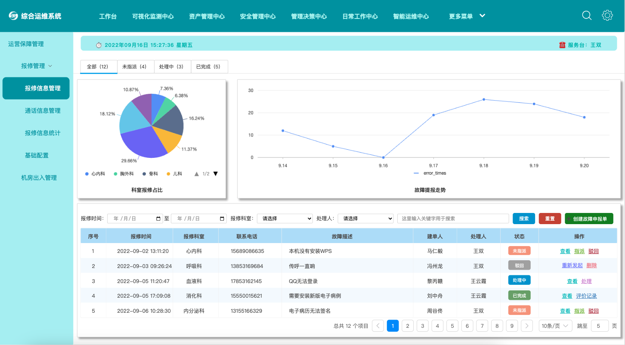Click 处理 link in row 3
625x345 pixels.
587,281
